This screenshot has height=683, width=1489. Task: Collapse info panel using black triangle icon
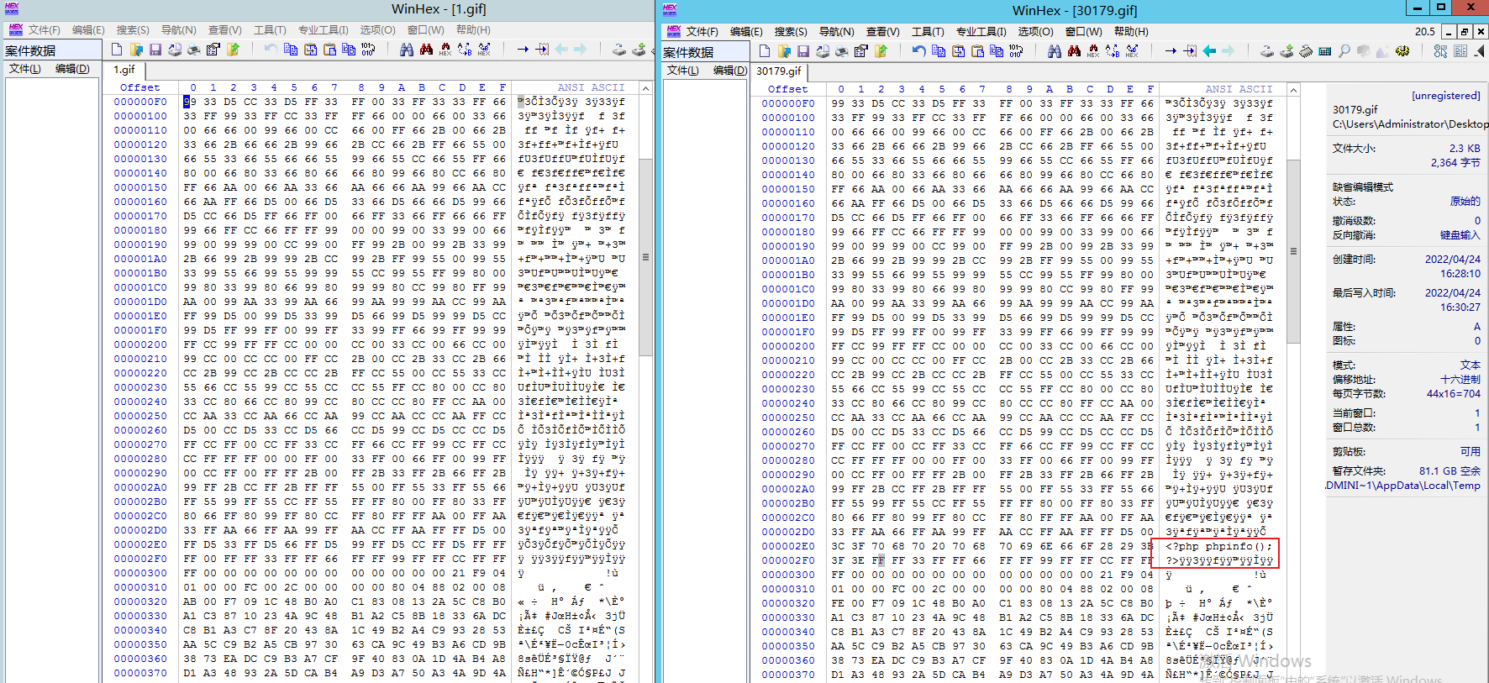1480,51
